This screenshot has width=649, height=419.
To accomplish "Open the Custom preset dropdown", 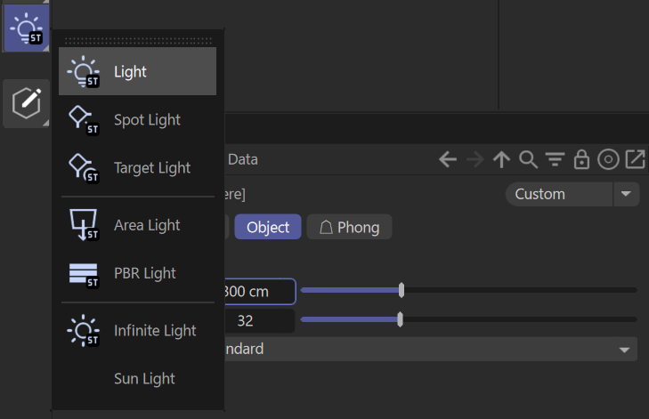I will 558,194.
